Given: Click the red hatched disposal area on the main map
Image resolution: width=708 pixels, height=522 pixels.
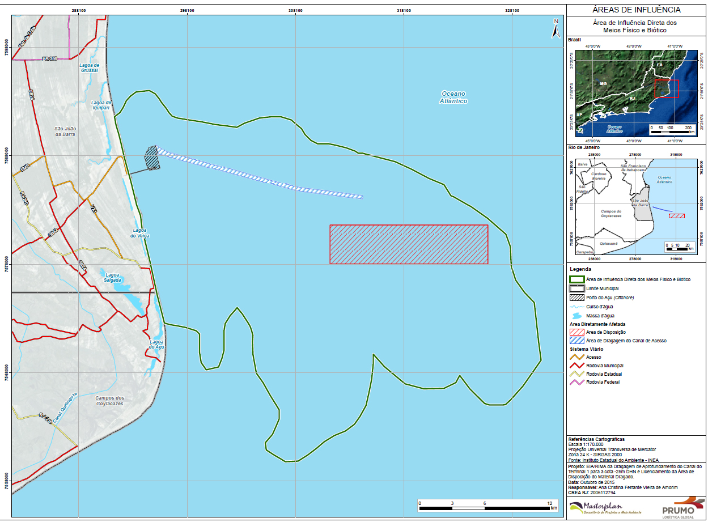Looking at the screenshot, I should [x=409, y=244].
